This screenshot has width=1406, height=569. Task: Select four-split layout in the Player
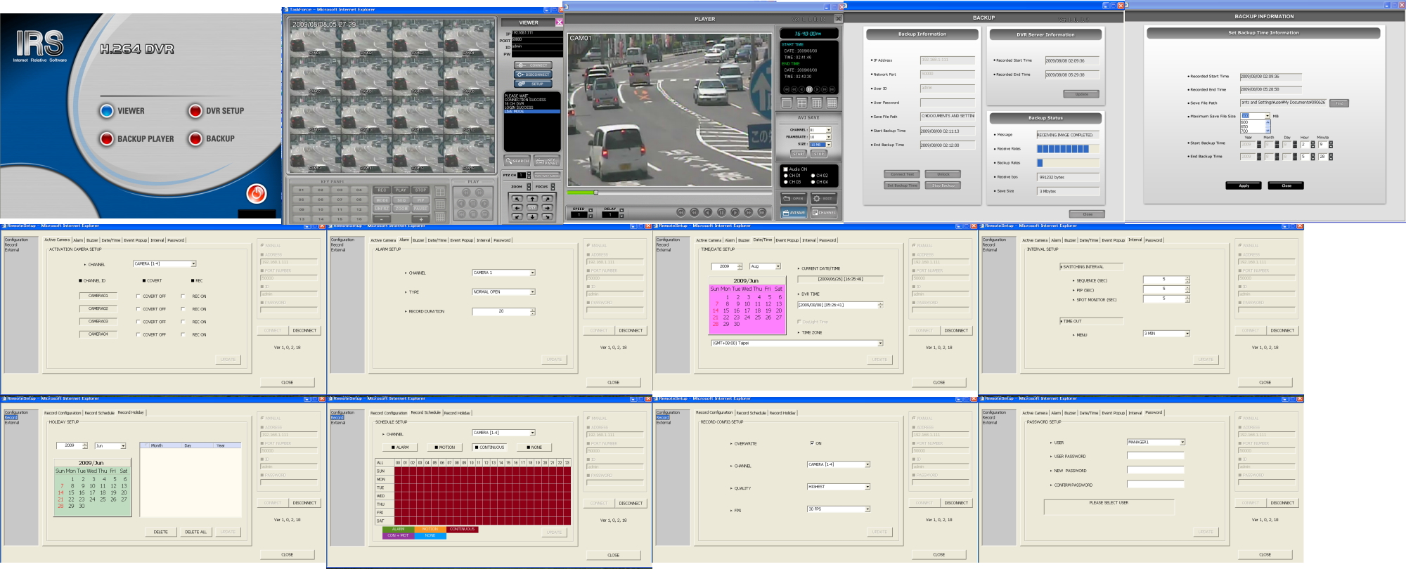(x=801, y=103)
